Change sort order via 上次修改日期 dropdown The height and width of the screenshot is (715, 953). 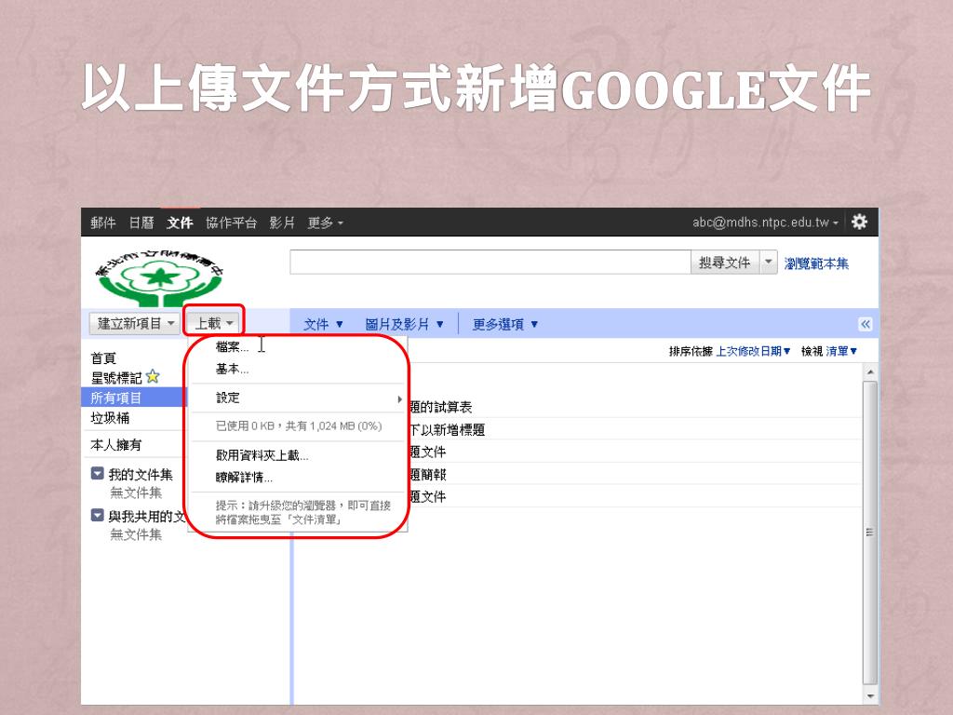pyautogui.click(x=753, y=351)
